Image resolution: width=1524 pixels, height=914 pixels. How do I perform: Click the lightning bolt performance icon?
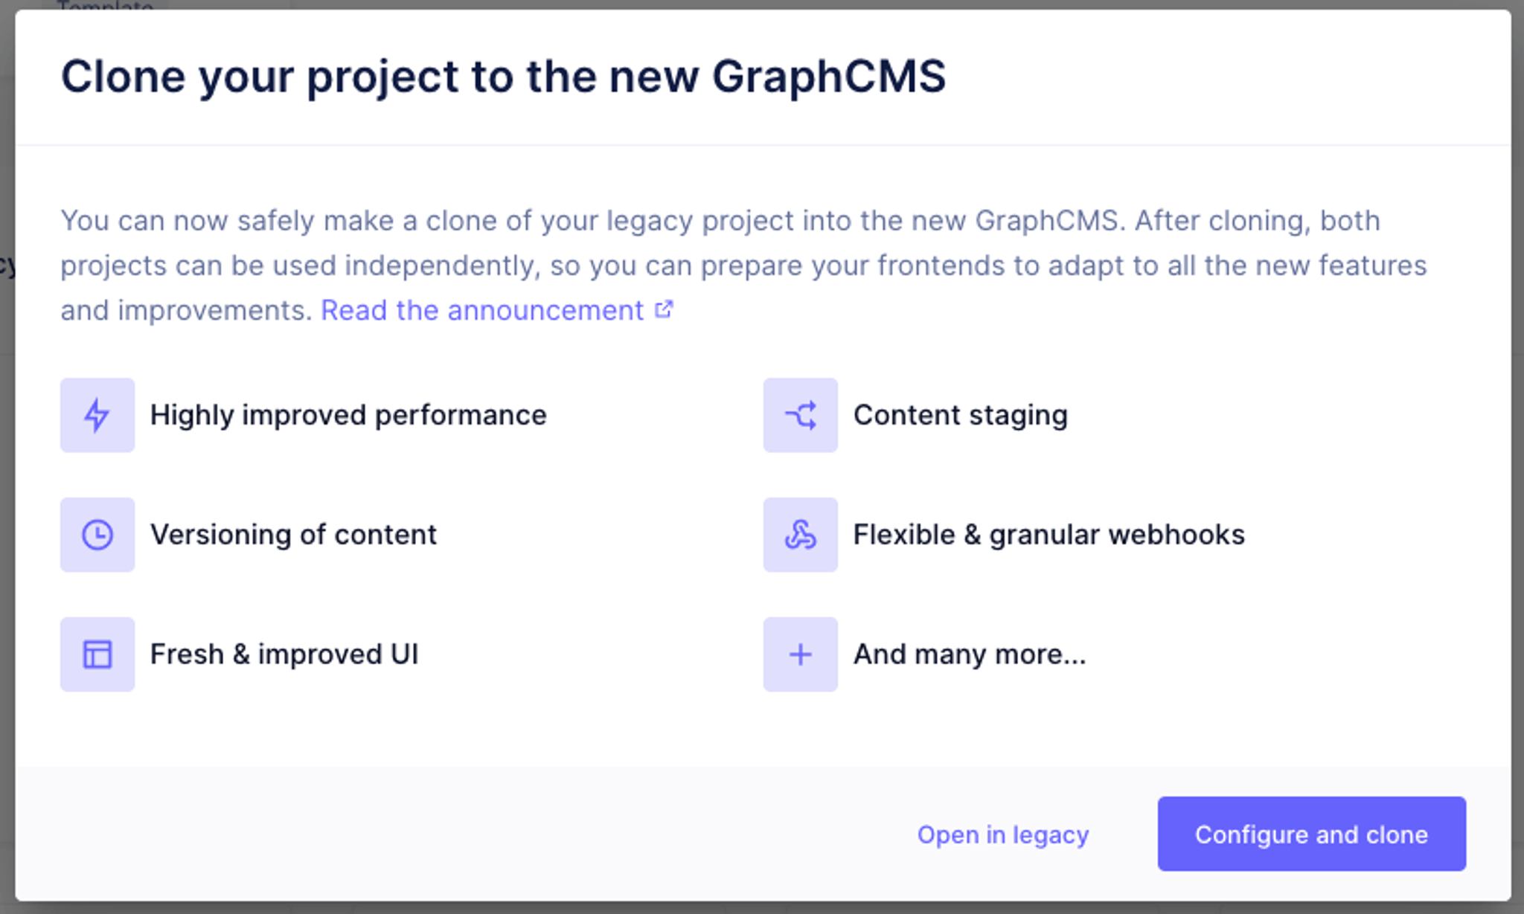pyautogui.click(x=97, y=415)
